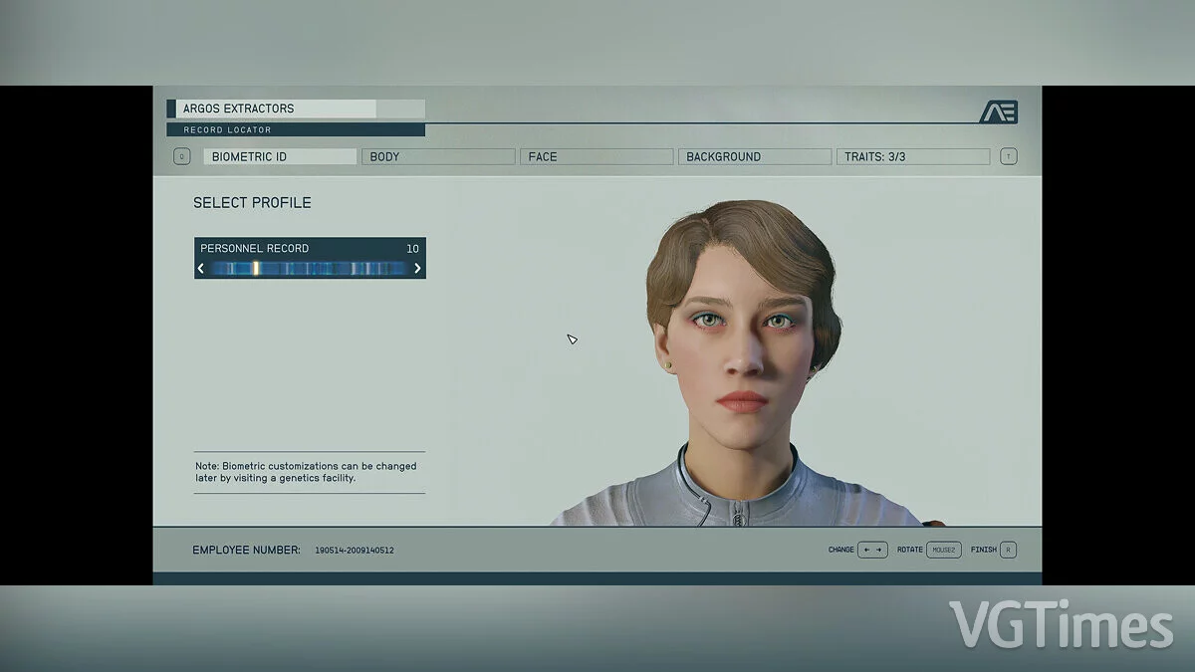Screen dimensions: 1195x672
Task: Select previous personnel record with left arrow
Action: tap(201, 268)
